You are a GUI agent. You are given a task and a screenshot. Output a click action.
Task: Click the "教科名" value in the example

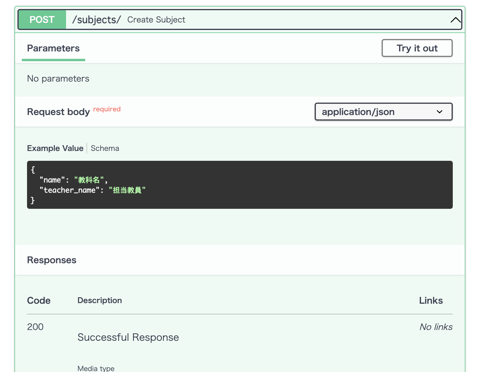[89, 180]
